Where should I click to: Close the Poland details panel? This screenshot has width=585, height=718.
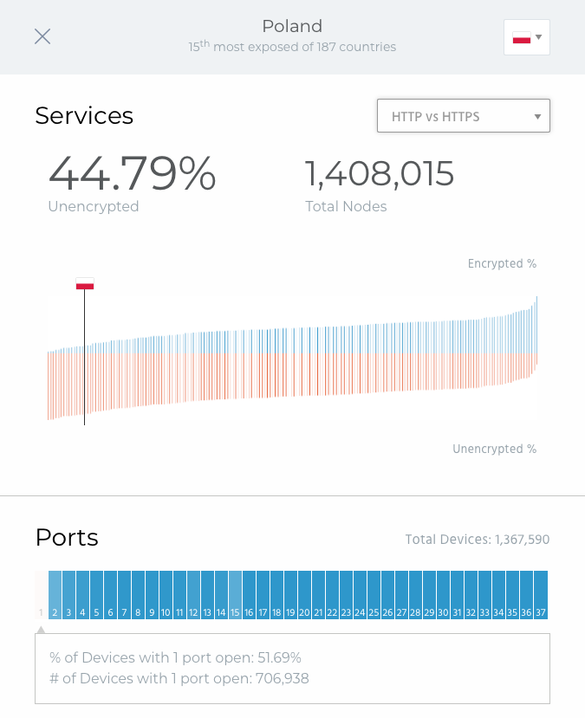42,36
